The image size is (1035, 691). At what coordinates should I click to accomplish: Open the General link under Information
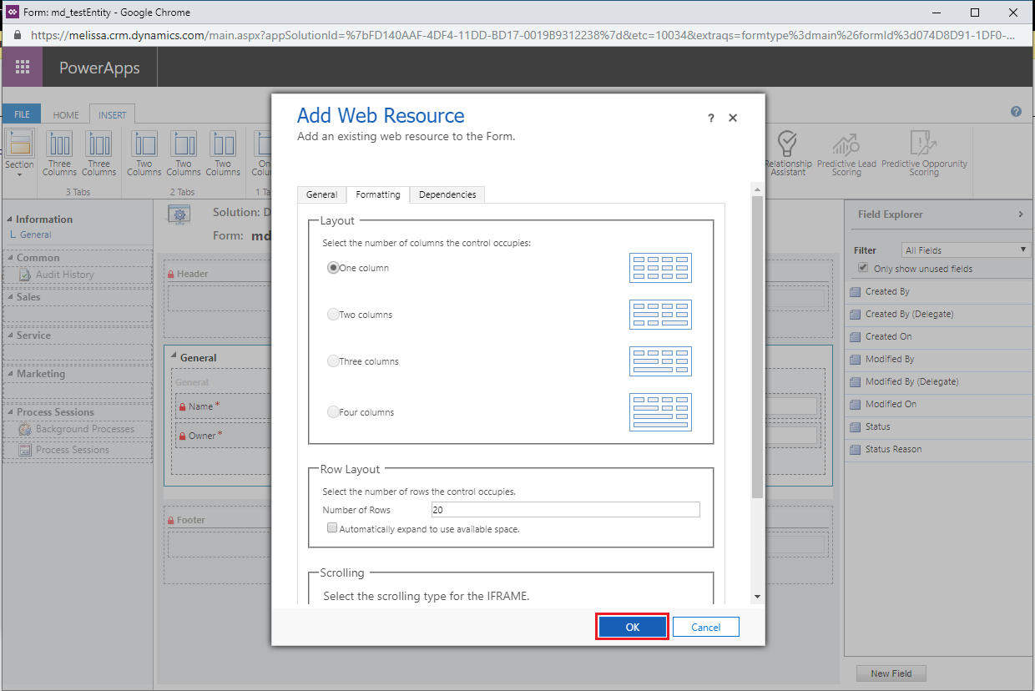point(36,235)
